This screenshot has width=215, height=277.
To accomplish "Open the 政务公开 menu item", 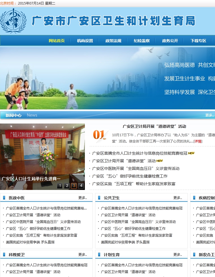I will coord(170,41).
